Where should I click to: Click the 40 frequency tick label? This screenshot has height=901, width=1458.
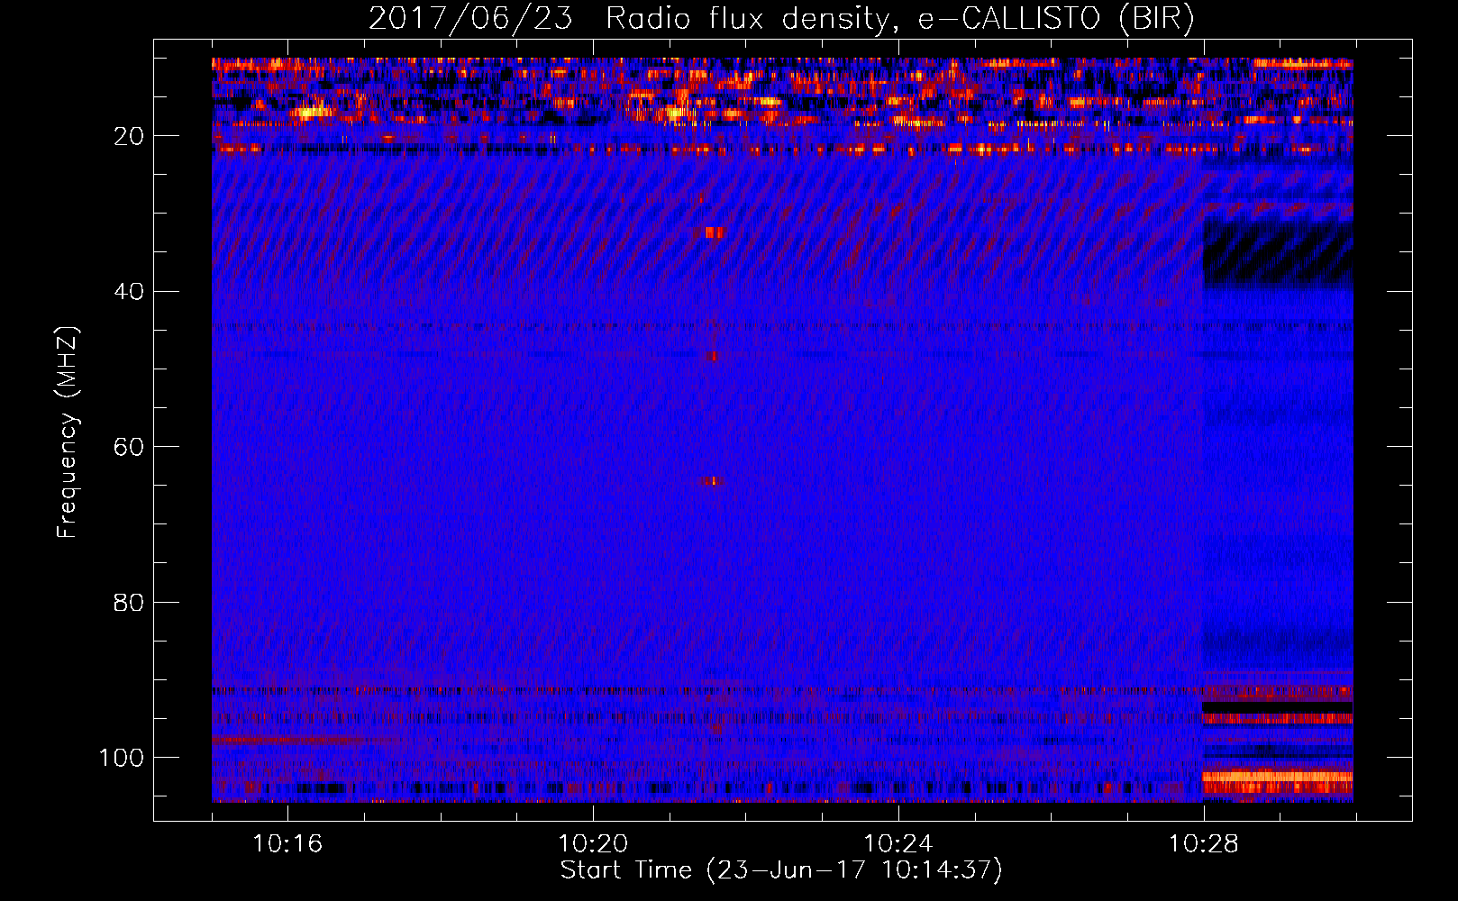pos(129,292)
